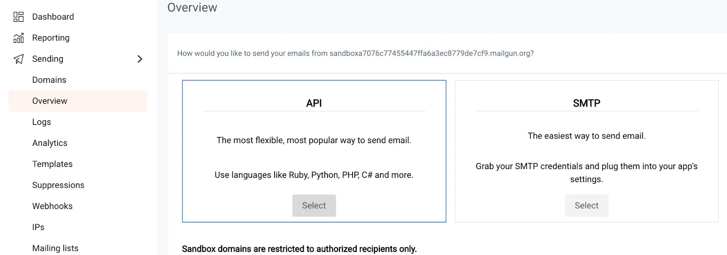Open Webhooks settings

pyautogui.click(x=52, y=206)
